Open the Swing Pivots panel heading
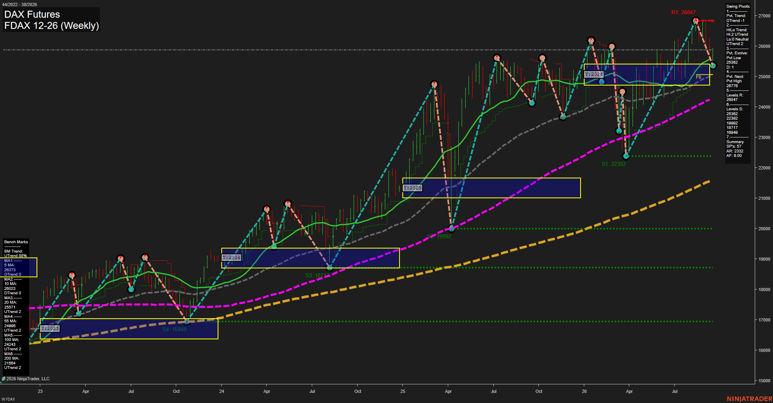The image size is (773, 403). click(738, 6)
